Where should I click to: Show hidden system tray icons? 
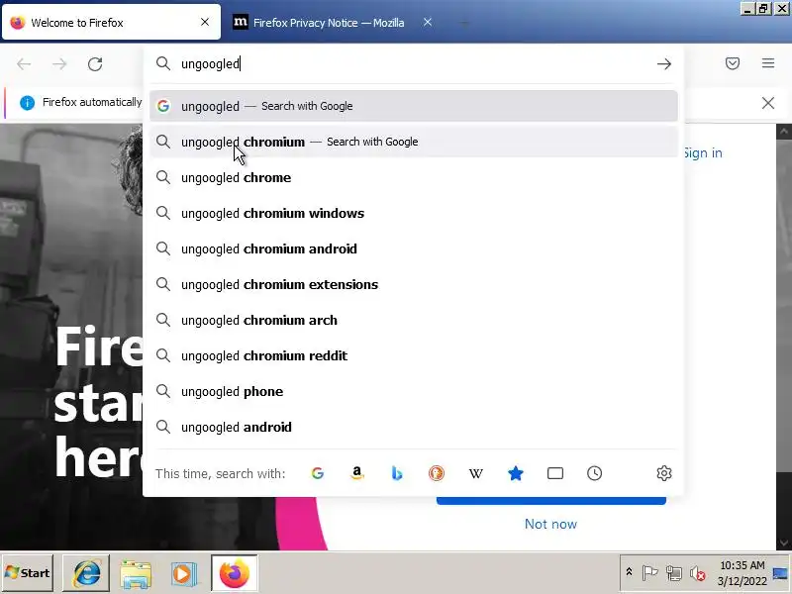coord(629,572)
